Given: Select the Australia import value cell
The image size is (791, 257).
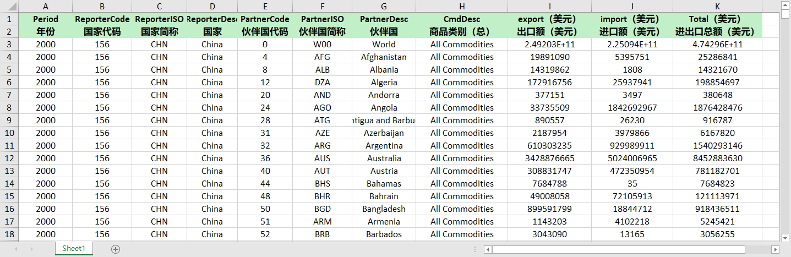Looking at the screenshot, I should (x=632, y=158).
